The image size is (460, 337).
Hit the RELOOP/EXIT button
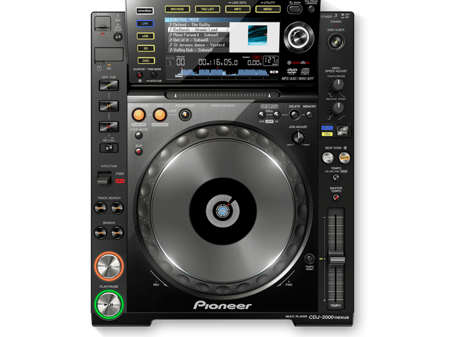coord(185,115)
